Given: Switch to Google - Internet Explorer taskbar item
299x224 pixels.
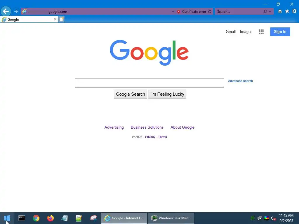Looking at the screenshot, I should (x=124, y=218).
